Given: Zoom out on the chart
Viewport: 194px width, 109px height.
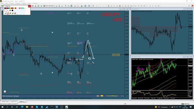Looking at the screenshot, I should point(69,6).
